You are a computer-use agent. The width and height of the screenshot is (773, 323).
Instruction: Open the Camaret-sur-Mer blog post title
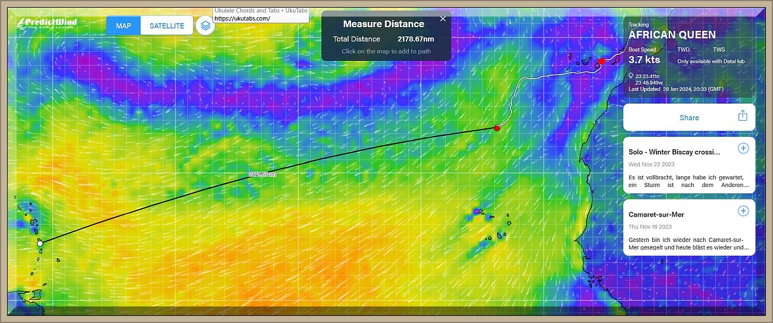point(656,215)
